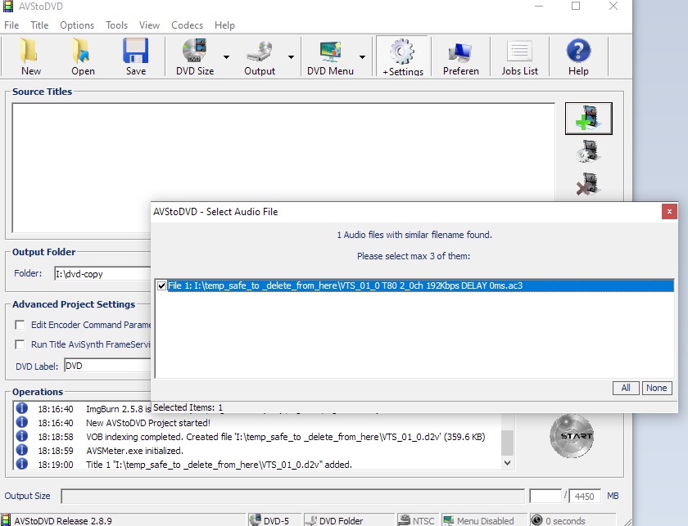The width and height of the screenshot is (688, 526).
Task: Click the AVStoDVD Release 2.8.9 status text
Action: (x=63, y=521)
